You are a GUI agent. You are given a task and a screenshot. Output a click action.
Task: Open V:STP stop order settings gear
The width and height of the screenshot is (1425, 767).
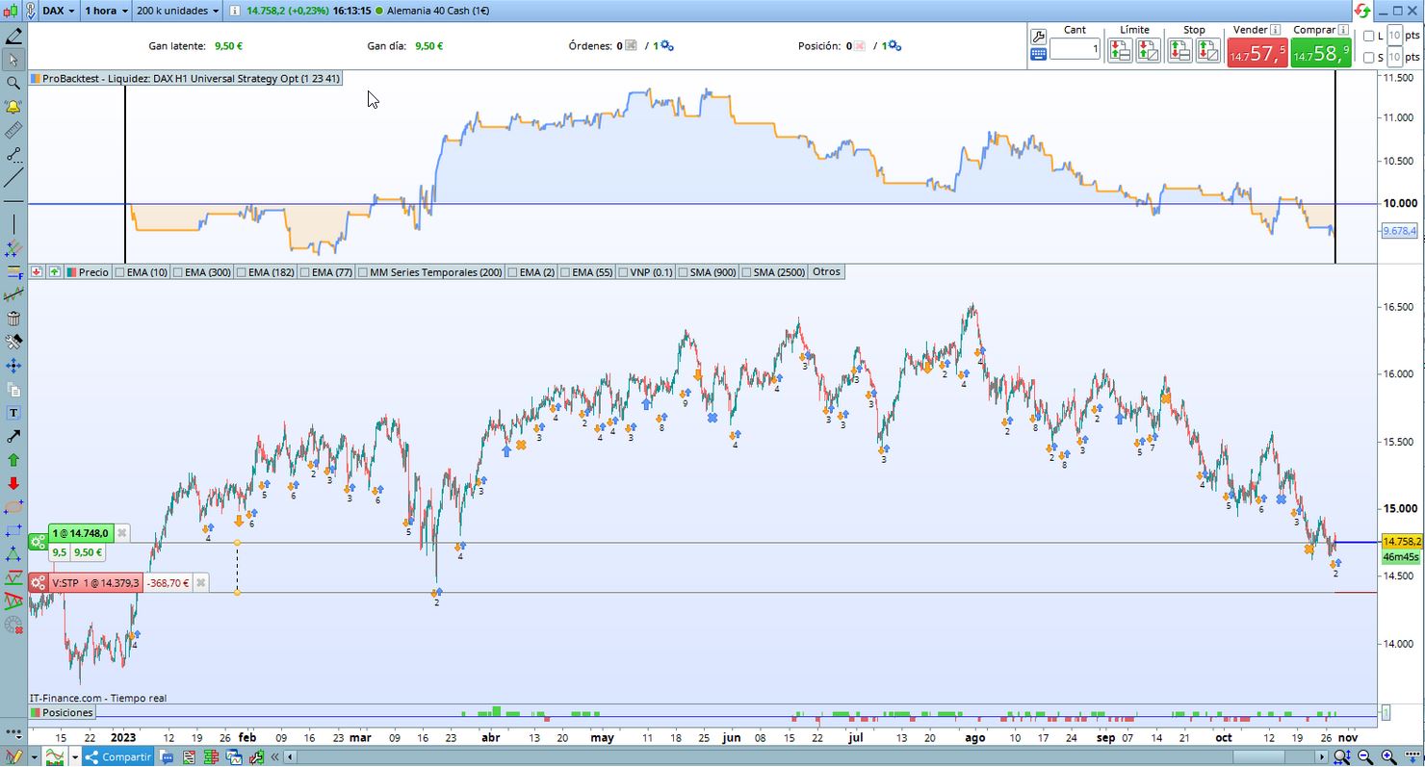[38, 583]
